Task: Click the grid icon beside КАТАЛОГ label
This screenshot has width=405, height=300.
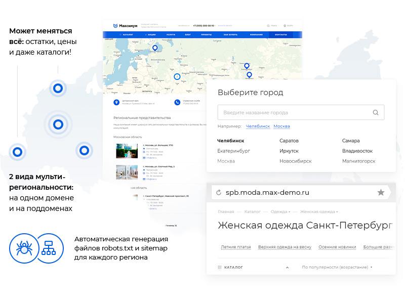Action: point(219,267)
